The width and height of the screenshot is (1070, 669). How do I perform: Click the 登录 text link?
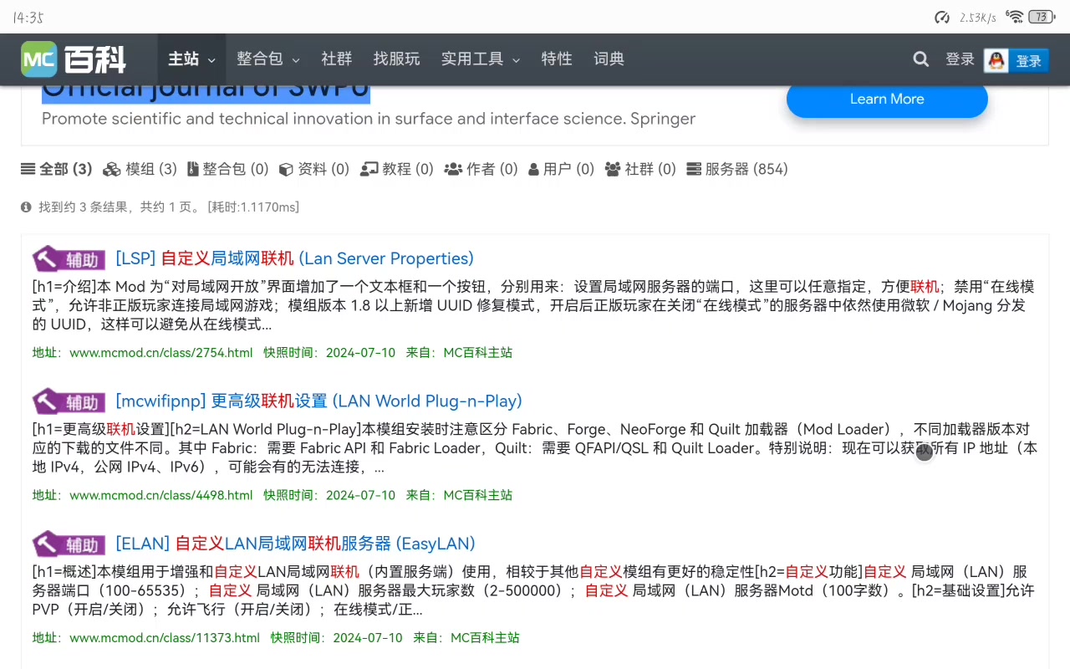pos(960,59)
